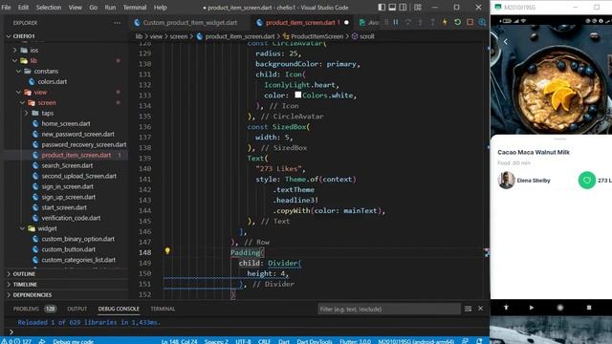Select the Debug Console tab
The width and height of the screenshot is (612, 344).
point(119,309)
